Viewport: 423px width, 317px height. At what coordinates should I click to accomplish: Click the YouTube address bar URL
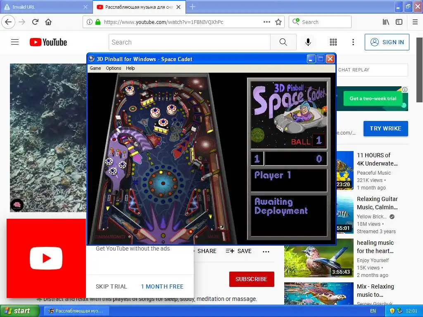click(x=164, y=22)
